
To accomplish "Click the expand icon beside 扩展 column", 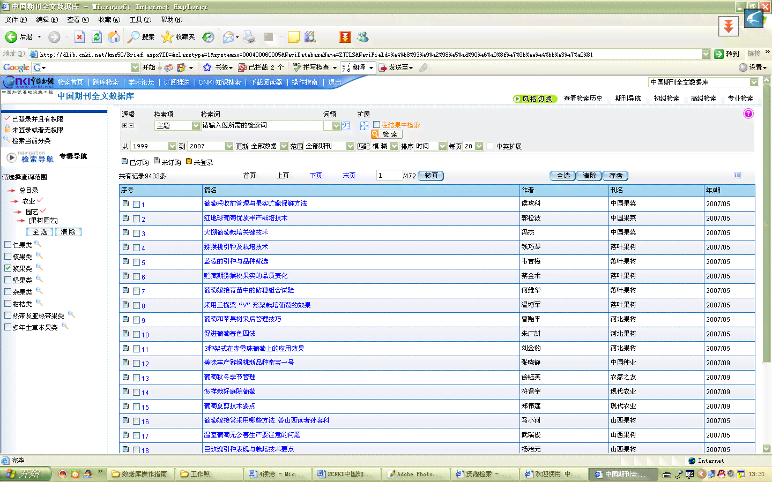I will coord(364,125).
